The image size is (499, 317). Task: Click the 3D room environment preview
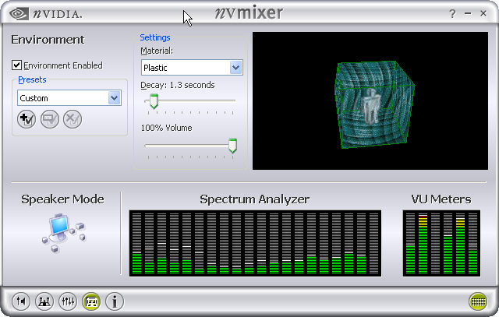[x=370, y=100]
